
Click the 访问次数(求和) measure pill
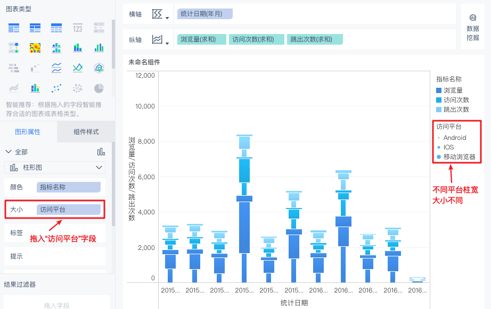[x=257, y=39]
